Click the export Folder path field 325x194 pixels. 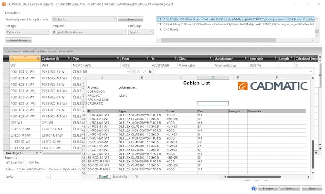(49, 169)
